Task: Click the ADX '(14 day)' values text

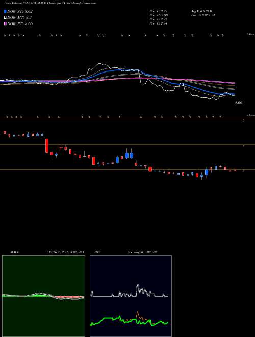Action: (x=143, y=252)
